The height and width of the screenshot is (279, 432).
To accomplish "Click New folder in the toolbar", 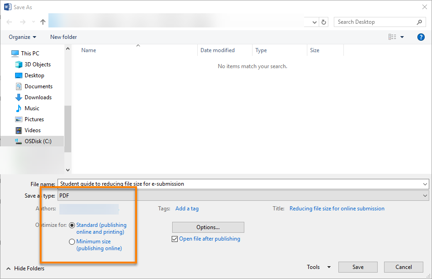I will [x=63, y=37].
